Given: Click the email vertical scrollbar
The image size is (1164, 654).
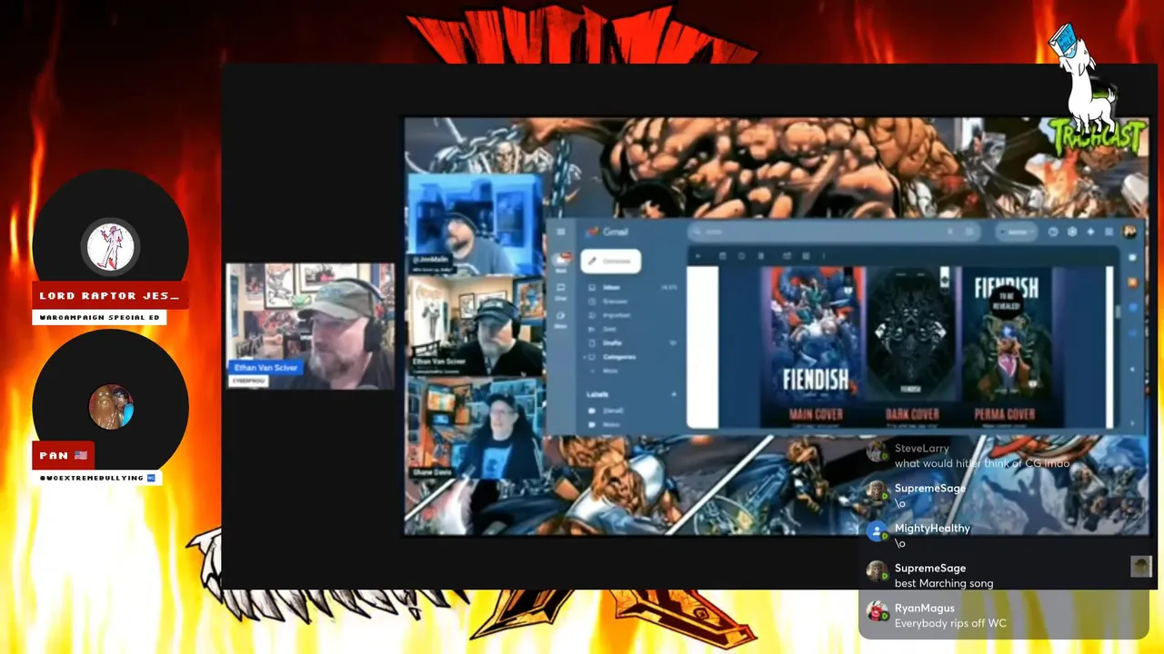Looking at the screenshot, I should pyautogui.click(x=1118, y=312).
